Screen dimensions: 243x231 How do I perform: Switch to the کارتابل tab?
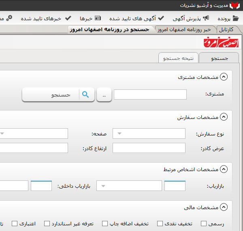(x=226, y=30)
